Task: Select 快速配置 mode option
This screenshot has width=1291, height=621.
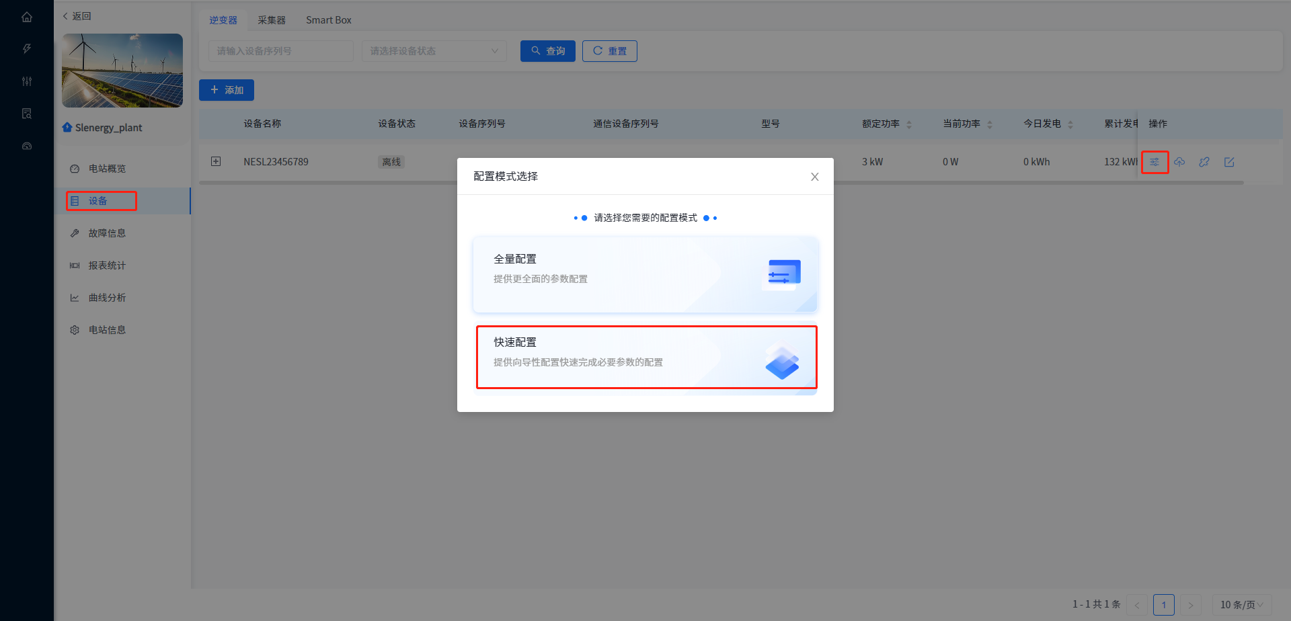Action: coord(645,357)
